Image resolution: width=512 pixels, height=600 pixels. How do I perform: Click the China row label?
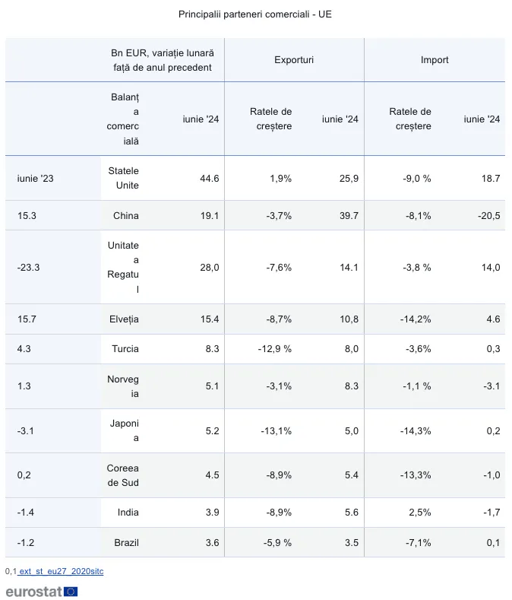coord(126,215)
